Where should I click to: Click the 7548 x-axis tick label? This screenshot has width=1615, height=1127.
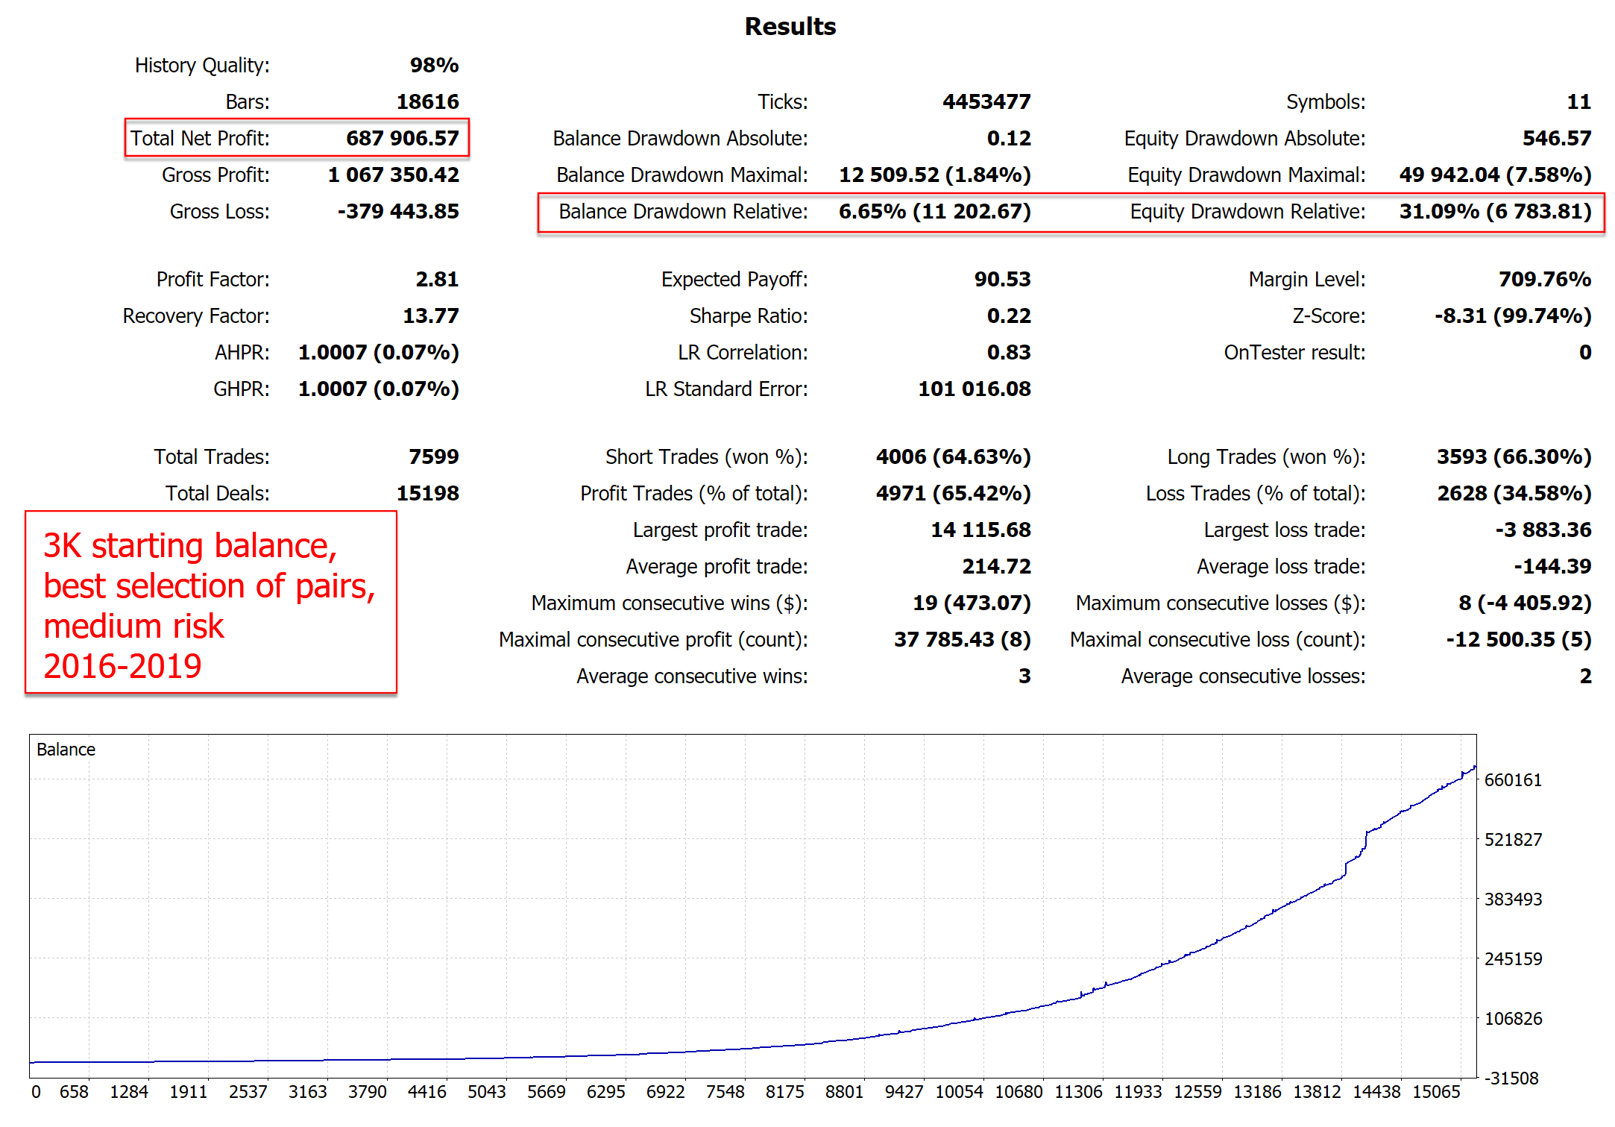pyautogui.click(x=725, y=1092)
